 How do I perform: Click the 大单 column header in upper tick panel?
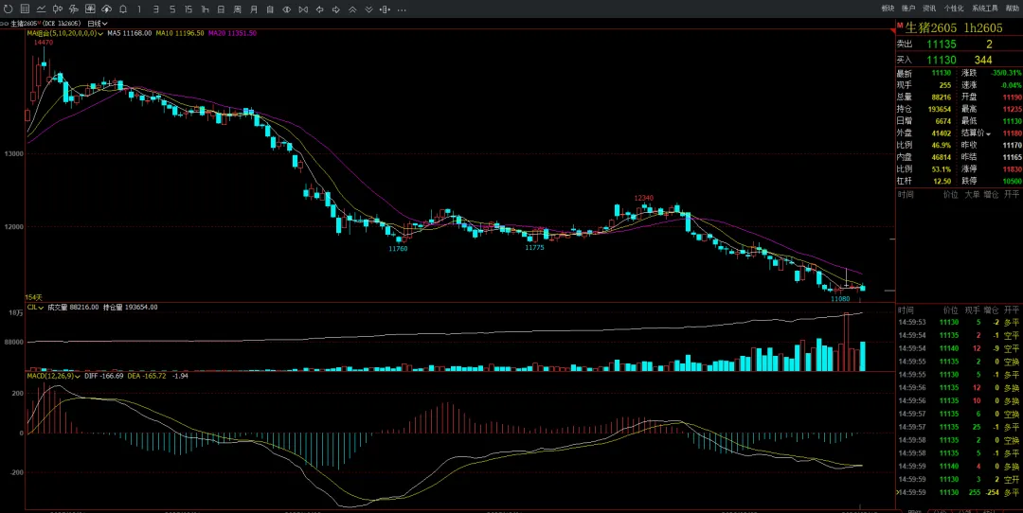(972, 194)
